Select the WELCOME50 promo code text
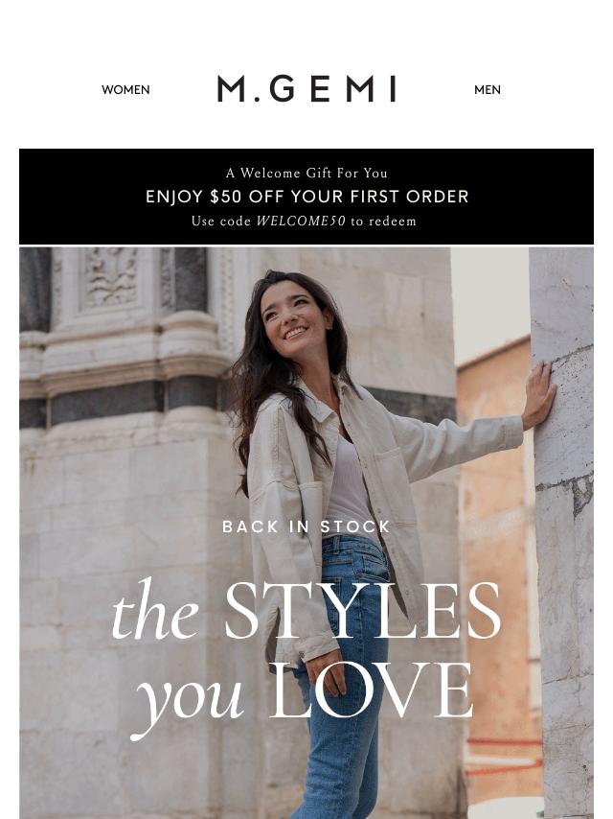Screen dimensions: 613x819 [301, 221]
